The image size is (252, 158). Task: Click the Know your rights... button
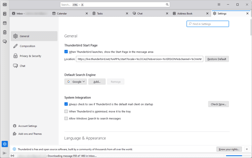pyautogui.click(x=229, y=149)
